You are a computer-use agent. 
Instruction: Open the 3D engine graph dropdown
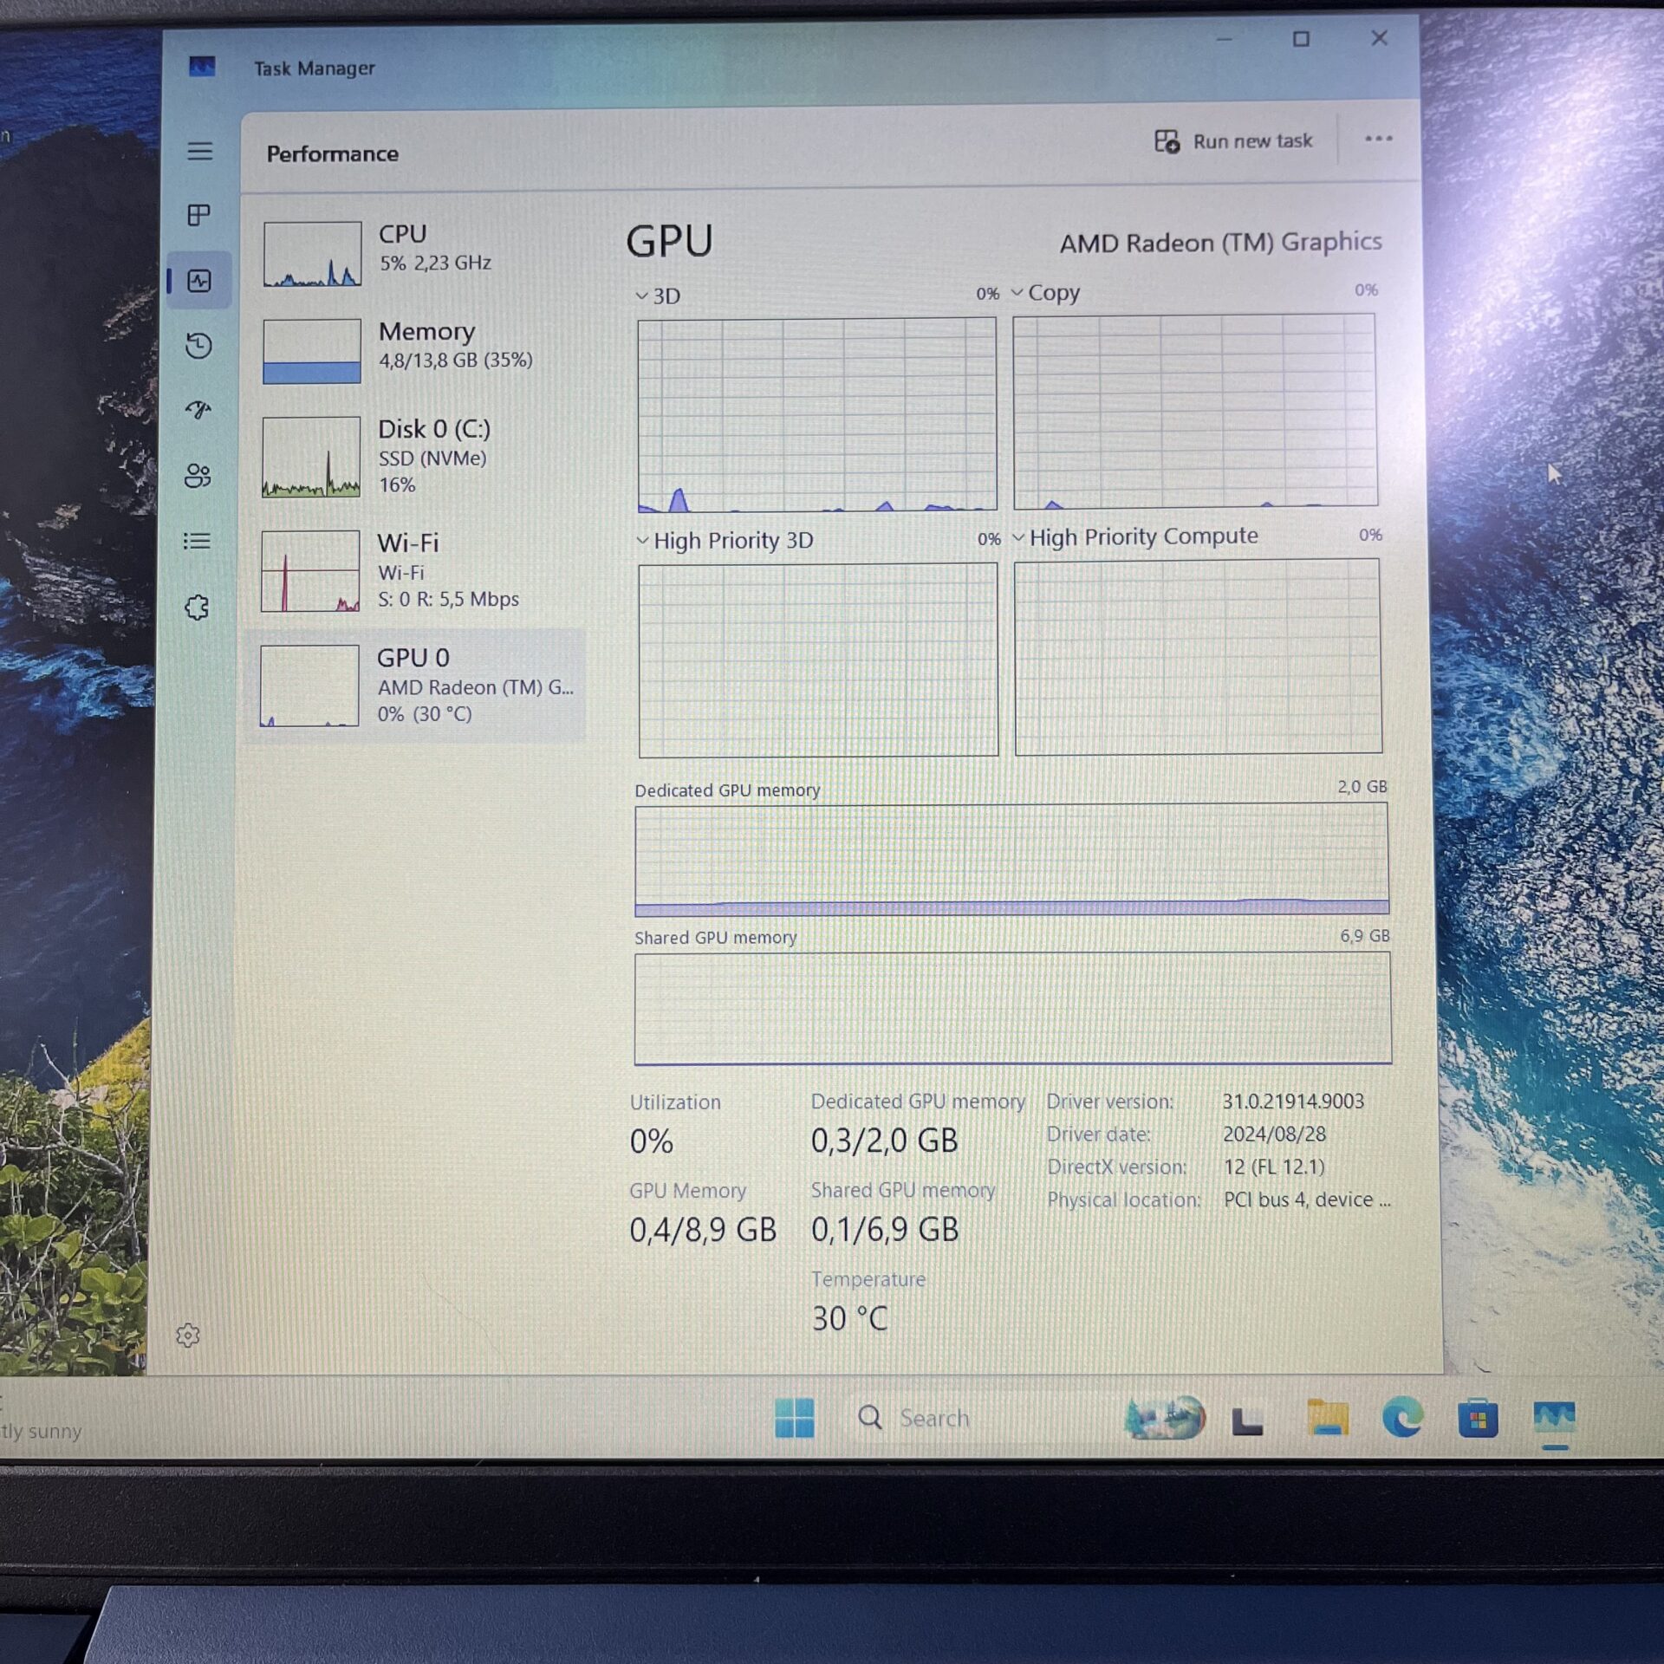coord(641,296)
